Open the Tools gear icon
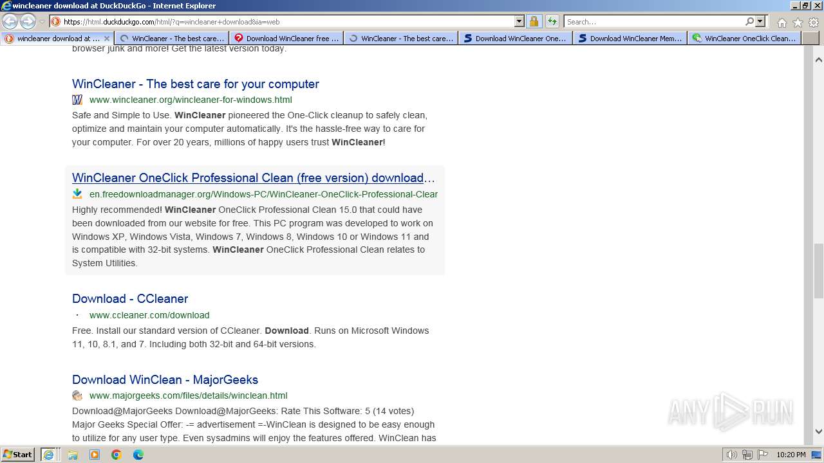This screenshot has height=463, width=824. [814, 22]
